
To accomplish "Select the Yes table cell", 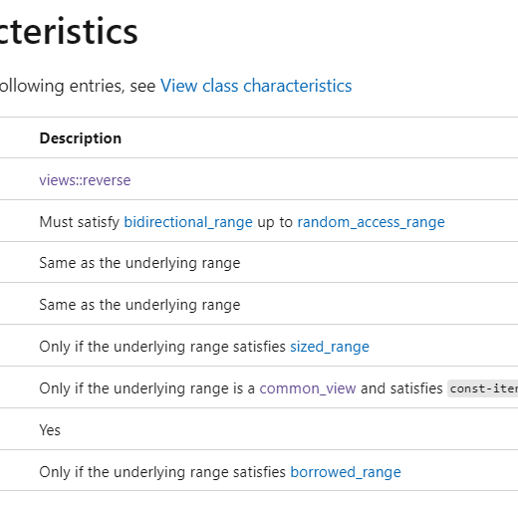I will [50, 430].
